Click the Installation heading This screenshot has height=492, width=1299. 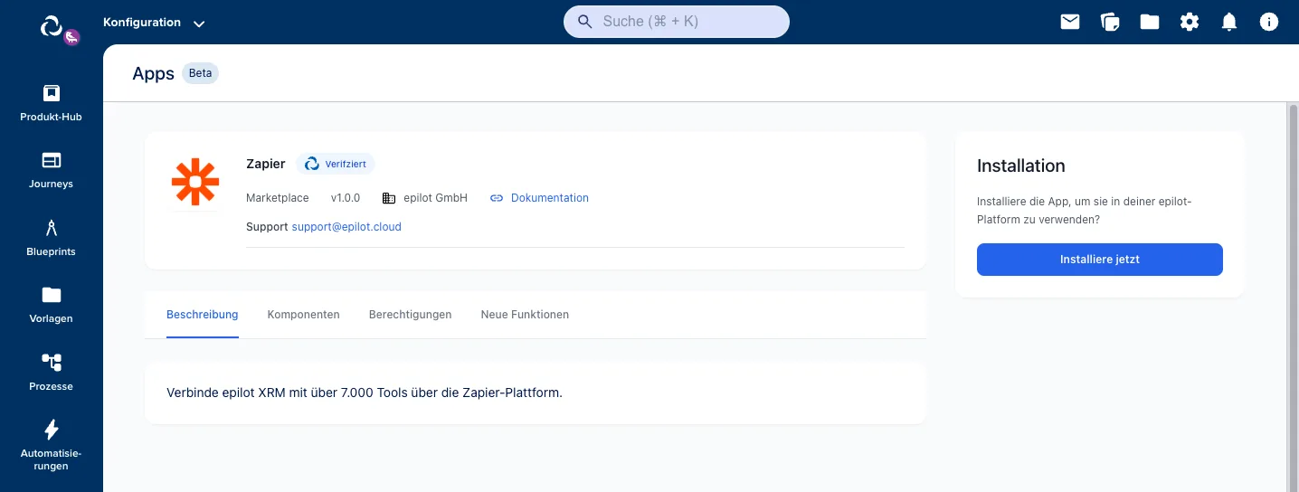coord(1021,166)
